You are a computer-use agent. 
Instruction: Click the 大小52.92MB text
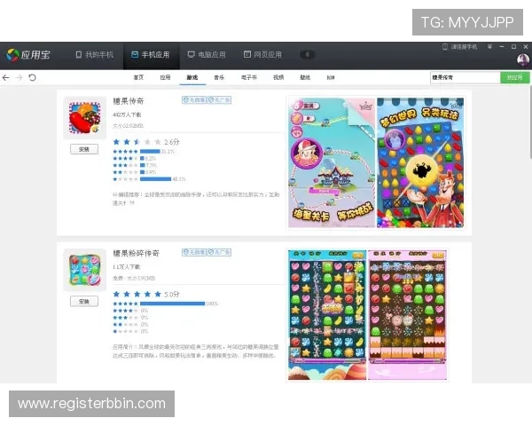[x=128, y=126]
